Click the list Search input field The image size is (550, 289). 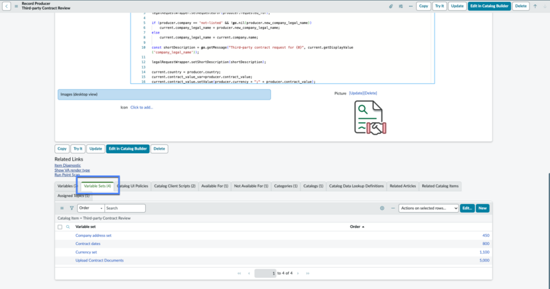pos(125,208)
